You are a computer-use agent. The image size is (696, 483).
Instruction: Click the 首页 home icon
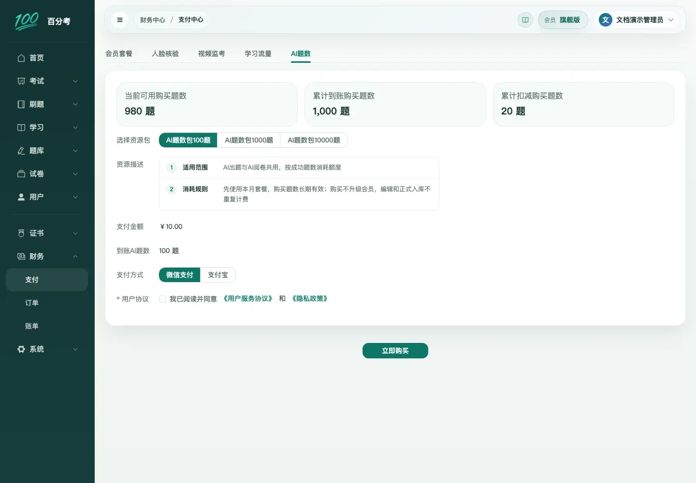tap(21, 58)
